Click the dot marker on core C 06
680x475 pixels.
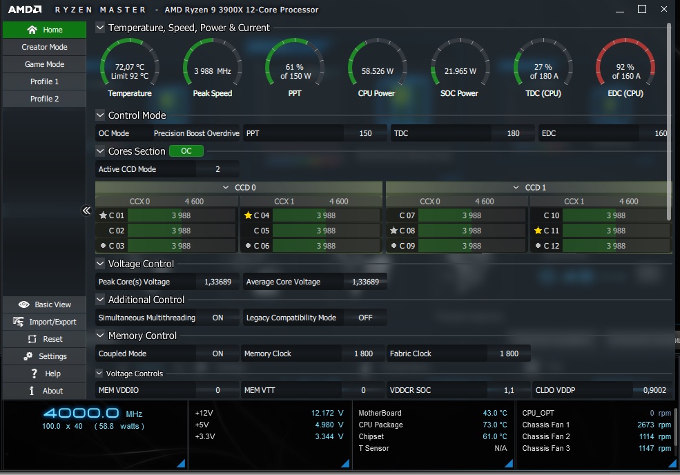click(x=248, y=246)
